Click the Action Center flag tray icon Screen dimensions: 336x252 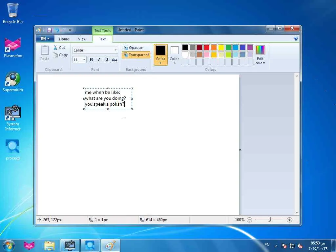pos(284,246)
